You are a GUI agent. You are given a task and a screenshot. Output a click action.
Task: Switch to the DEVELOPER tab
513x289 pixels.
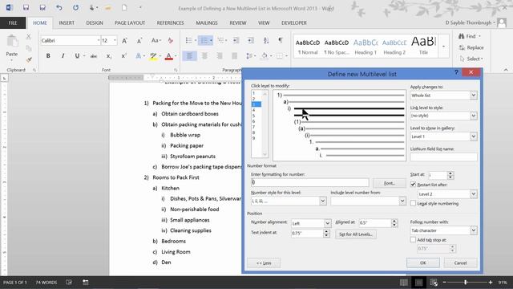click(294, 23)
